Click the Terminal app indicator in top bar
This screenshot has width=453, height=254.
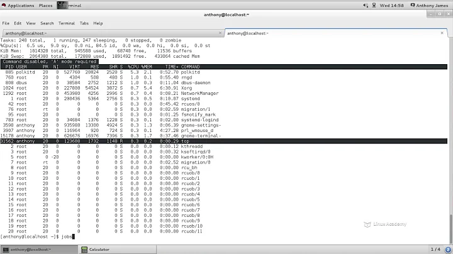click(x=69, y=5)
